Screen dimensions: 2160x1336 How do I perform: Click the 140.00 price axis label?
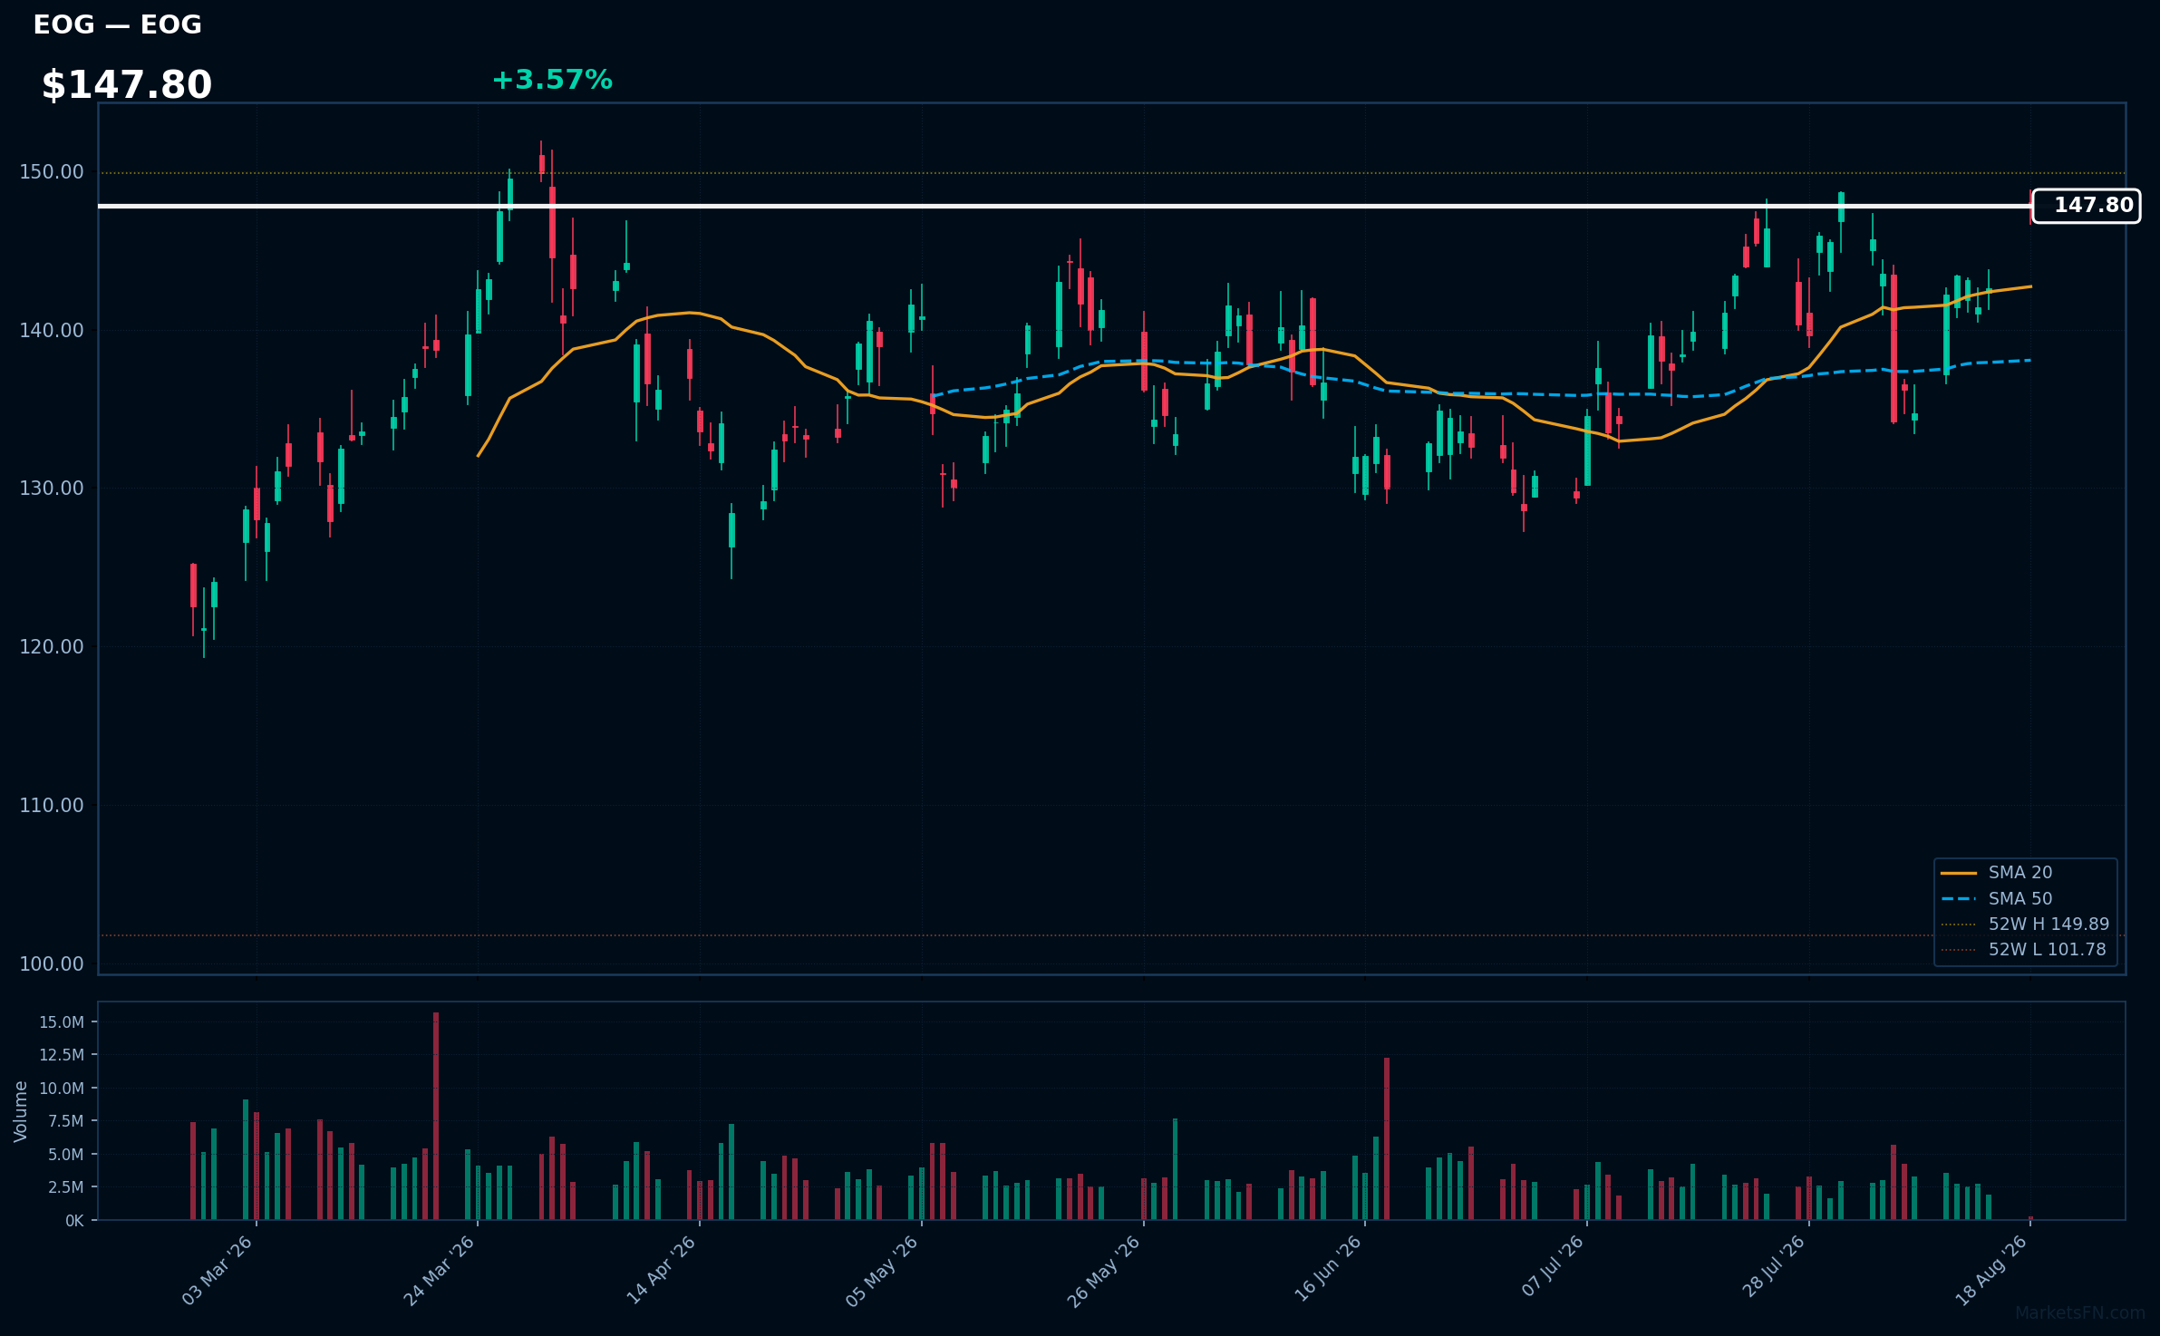pos(51,331)
